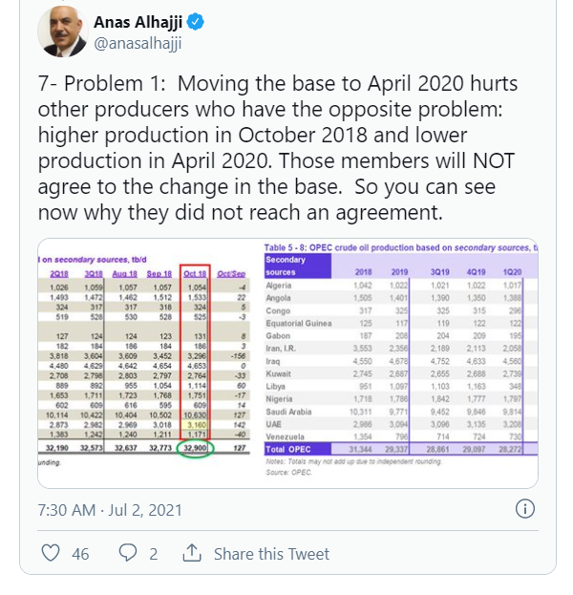573x595 pixels.
Task: Click the green circled 32,900 total
Action: click(x=196, y=448)
